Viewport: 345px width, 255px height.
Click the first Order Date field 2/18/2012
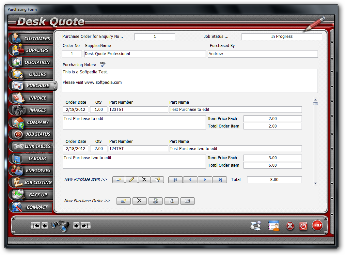[x=75, y=110]
